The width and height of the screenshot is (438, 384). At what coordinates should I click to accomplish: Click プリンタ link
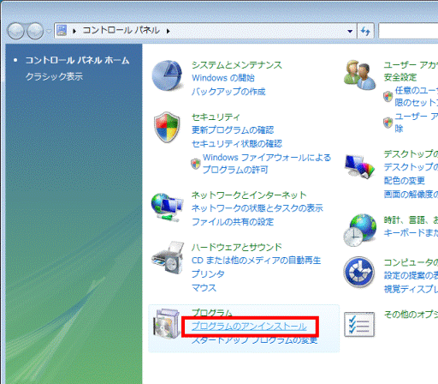pyautogui.click(x=208, y=274)
